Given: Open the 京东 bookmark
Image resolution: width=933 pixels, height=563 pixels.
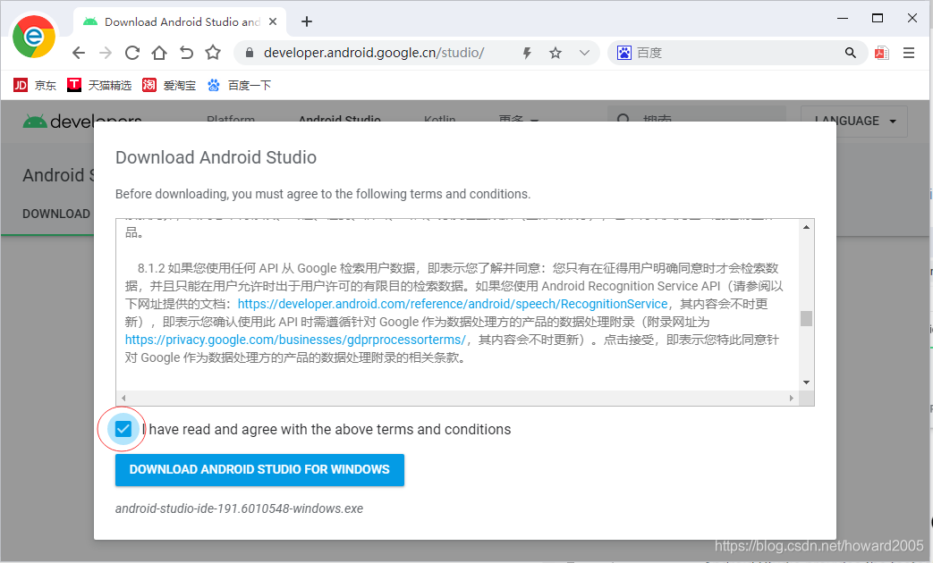Looking at the screenshot, I should tap(35, 86).
